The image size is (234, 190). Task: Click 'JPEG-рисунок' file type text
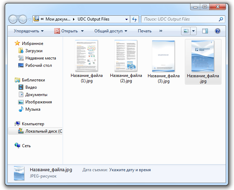pos(43,176)
